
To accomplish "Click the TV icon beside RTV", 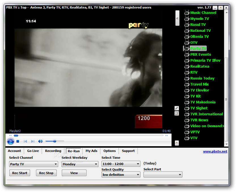I will pyautogui.click(x=187, y=72).
